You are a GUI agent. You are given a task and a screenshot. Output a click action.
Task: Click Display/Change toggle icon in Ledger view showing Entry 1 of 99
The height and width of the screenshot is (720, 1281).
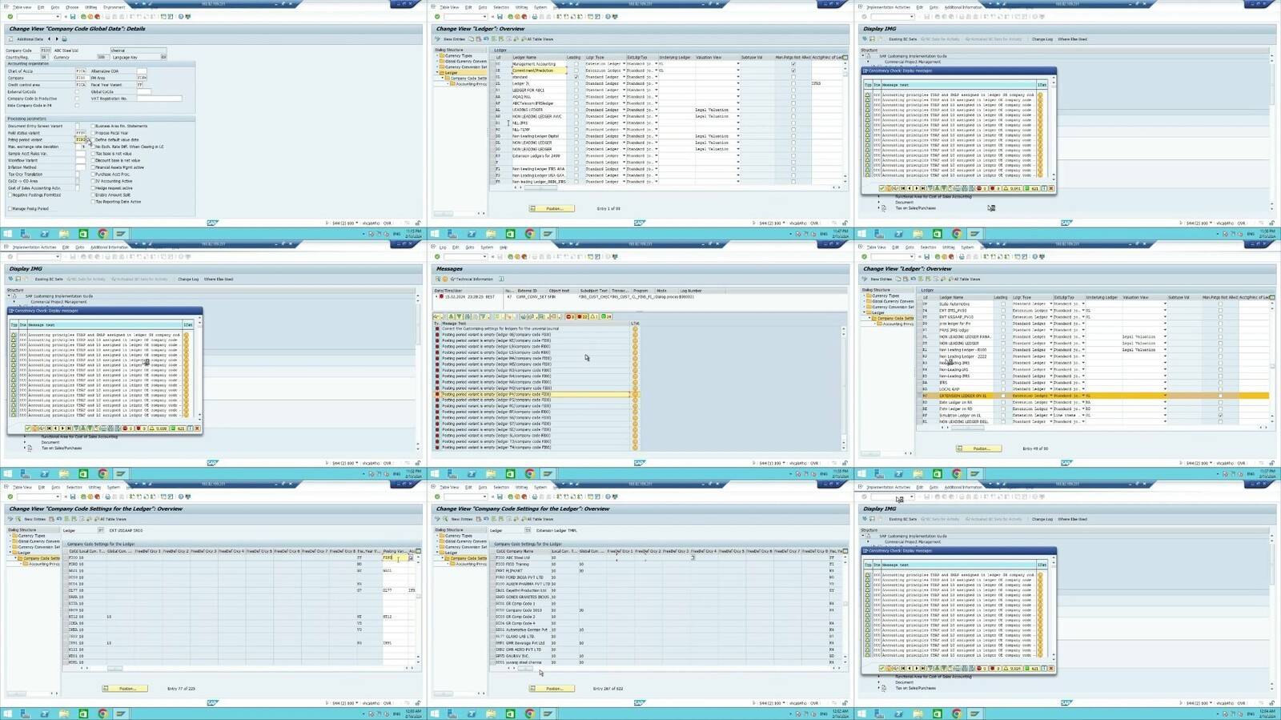coord(436,38)
